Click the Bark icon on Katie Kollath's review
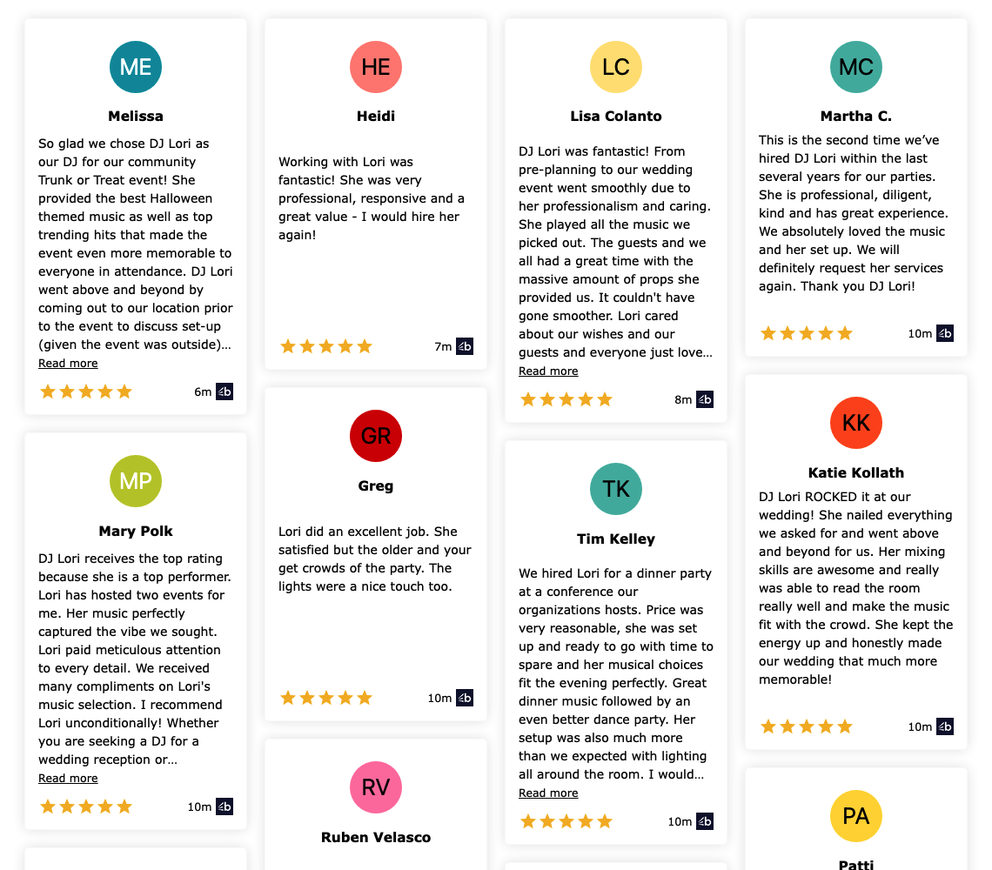The width and height of the screenshot is (992, 870). (x=945, y=726)
